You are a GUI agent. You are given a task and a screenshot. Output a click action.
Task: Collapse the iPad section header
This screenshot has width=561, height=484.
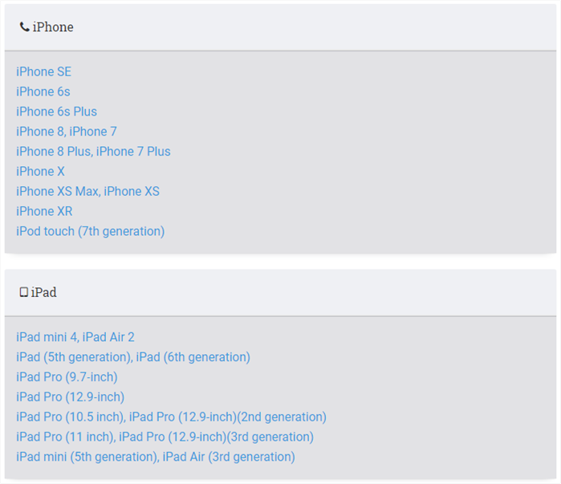point(281,293)
